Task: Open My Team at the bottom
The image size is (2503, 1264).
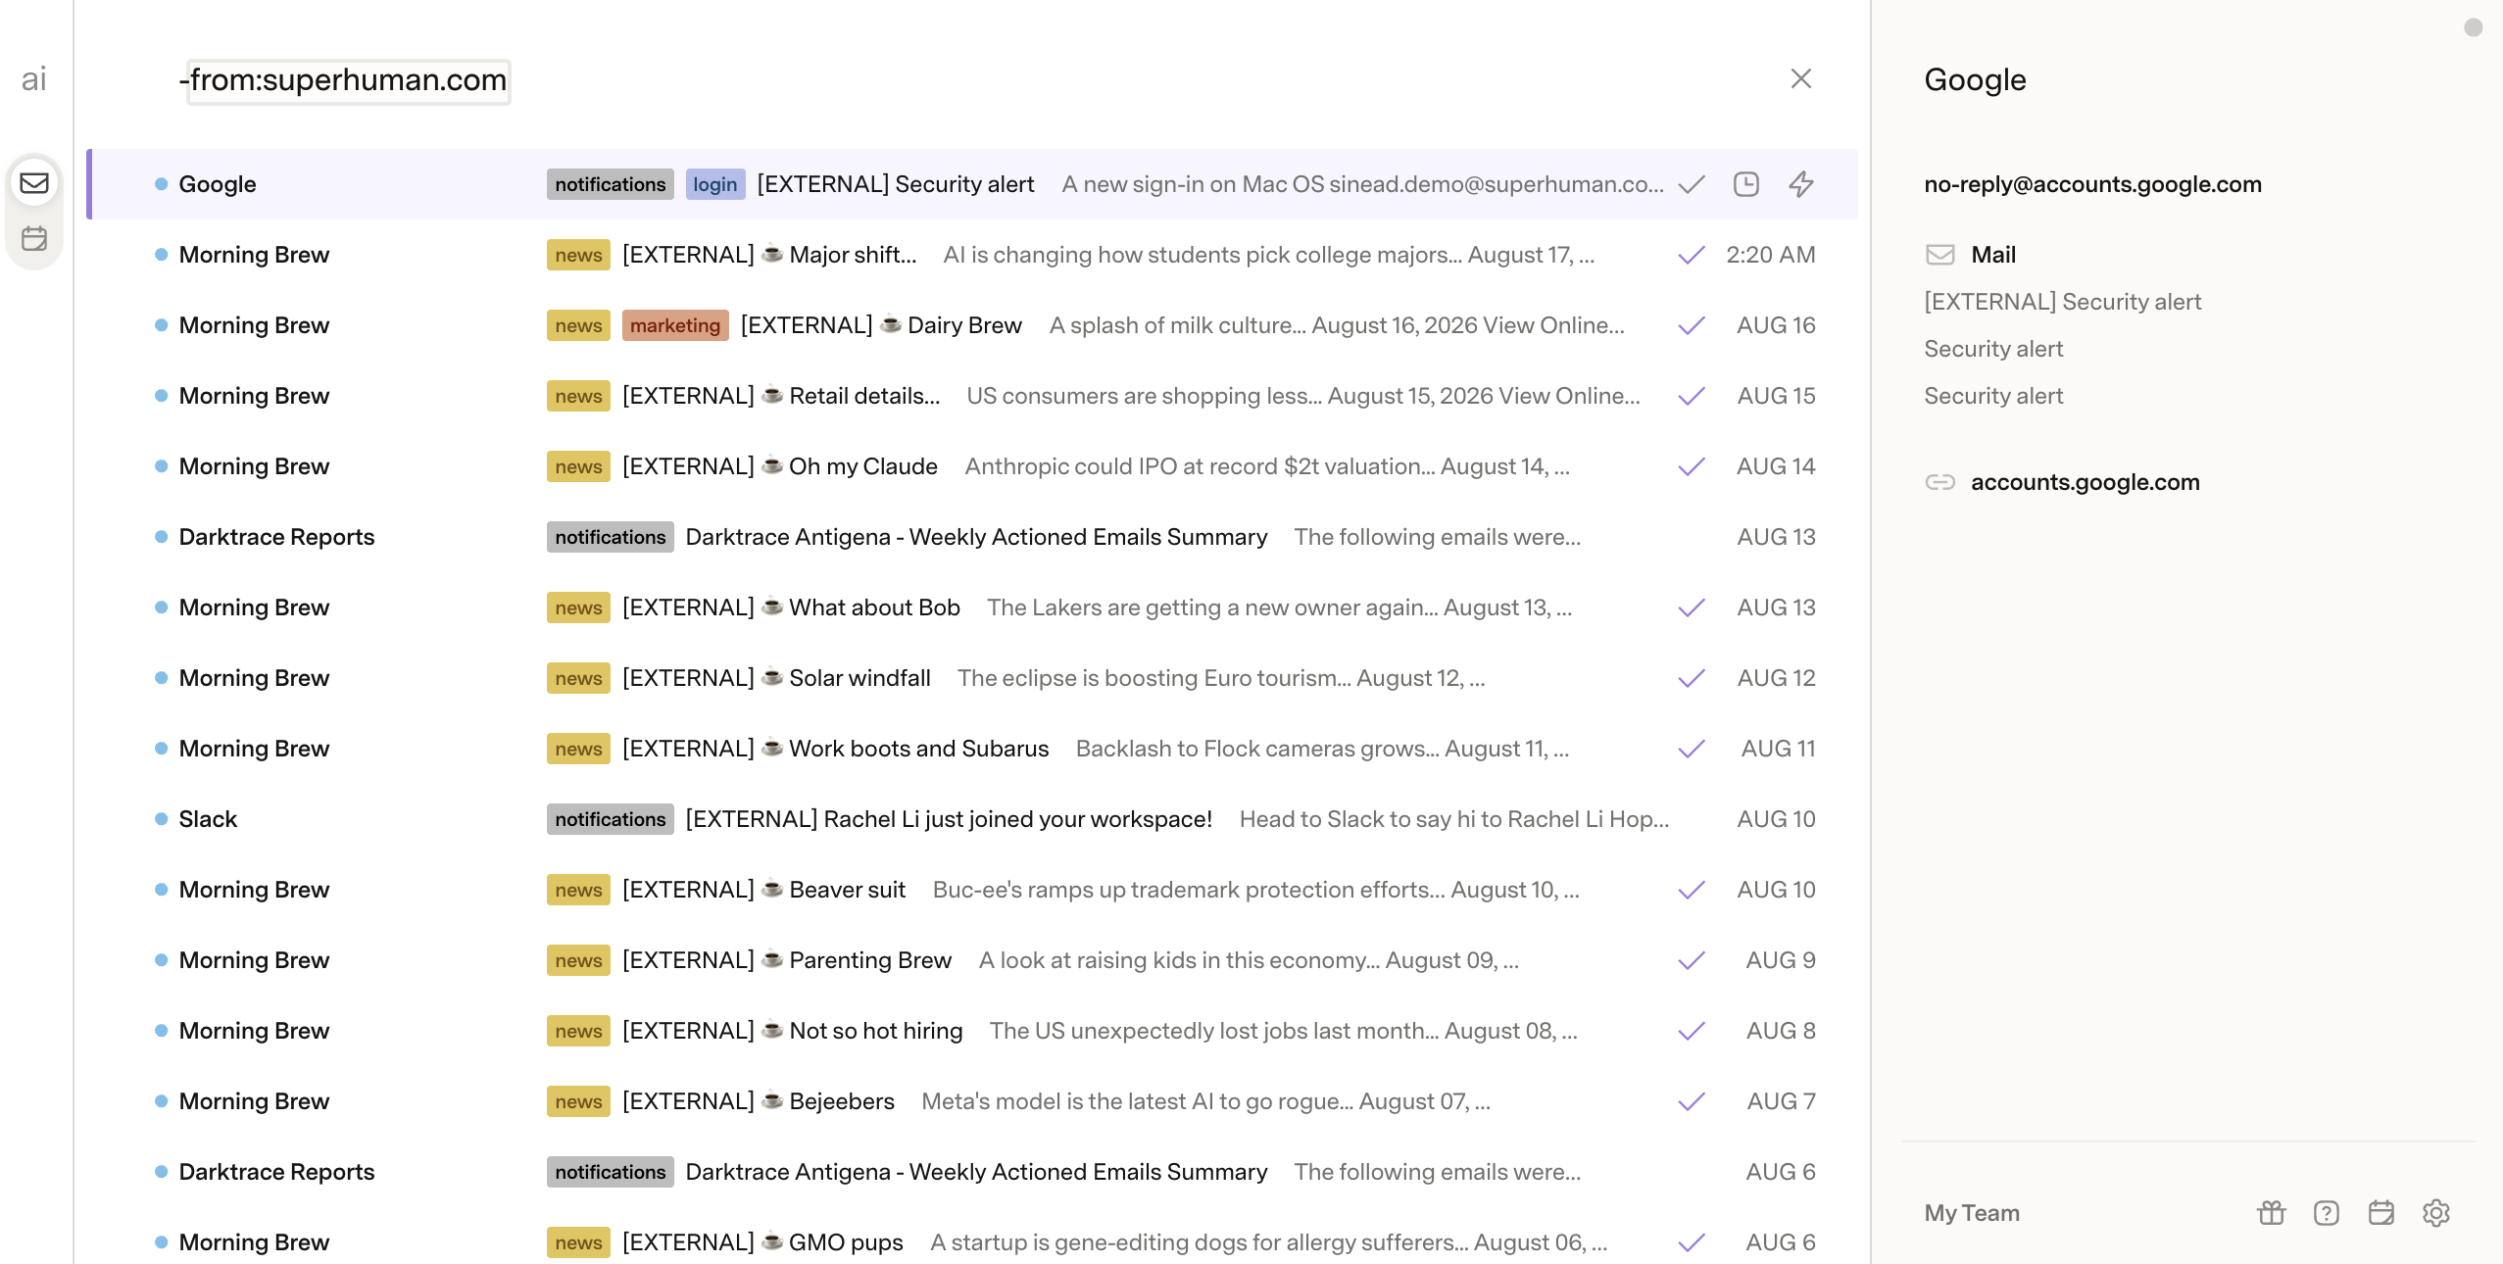Action: pyautogui.click(x=1972, y=1213)
